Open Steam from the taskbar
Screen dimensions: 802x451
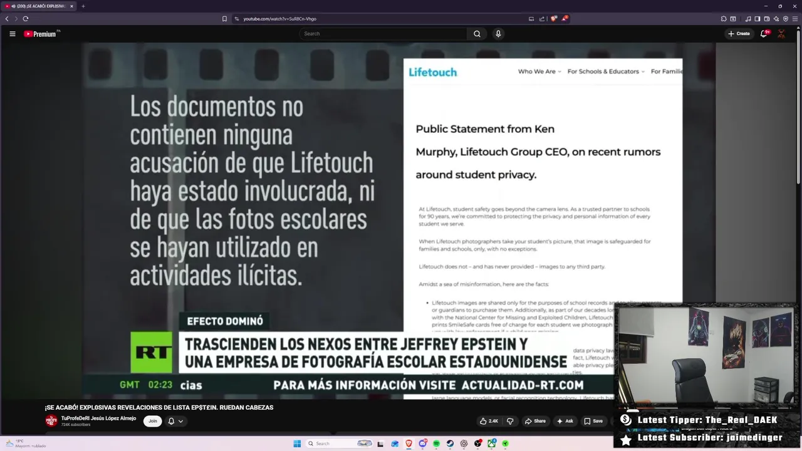450,443
